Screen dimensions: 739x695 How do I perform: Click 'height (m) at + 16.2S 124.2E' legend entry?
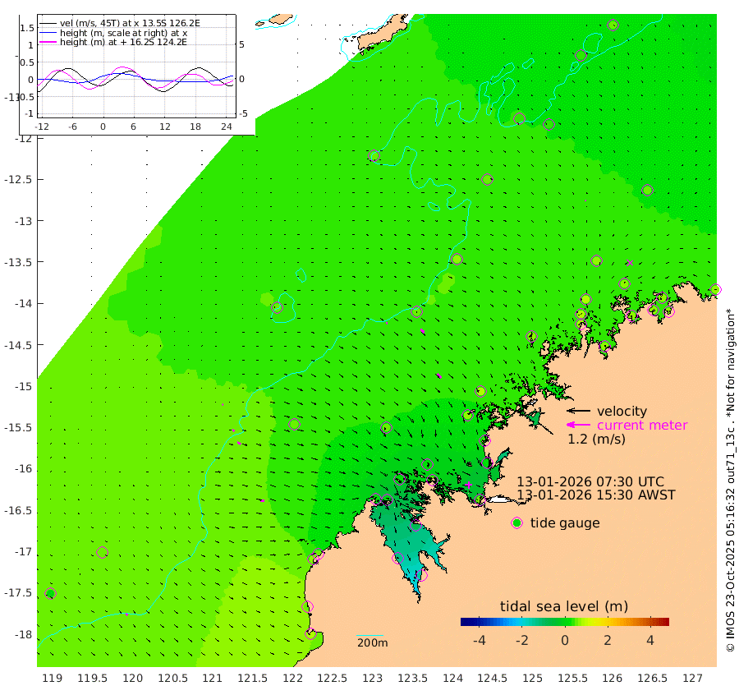(x=123, y=43)
